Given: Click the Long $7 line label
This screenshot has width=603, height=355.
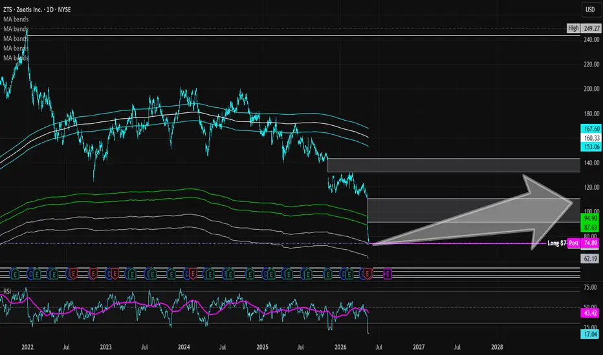Looking at the screenshot, I should coord(557,243).
